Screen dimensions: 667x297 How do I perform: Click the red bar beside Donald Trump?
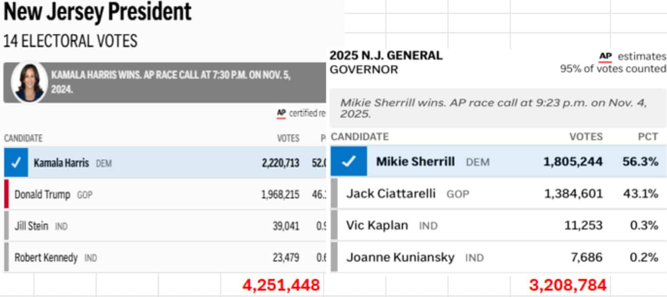tap(6, 194)
